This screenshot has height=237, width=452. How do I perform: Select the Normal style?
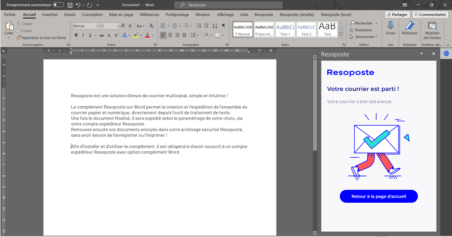point(243,30)
